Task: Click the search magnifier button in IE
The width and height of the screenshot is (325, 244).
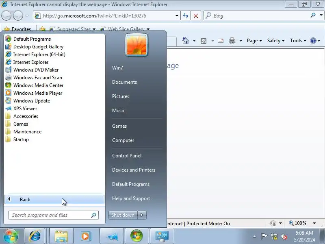Action: coord(313,15)
